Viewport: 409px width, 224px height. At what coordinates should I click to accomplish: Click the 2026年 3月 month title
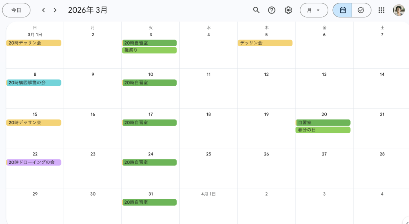point(88,10)
